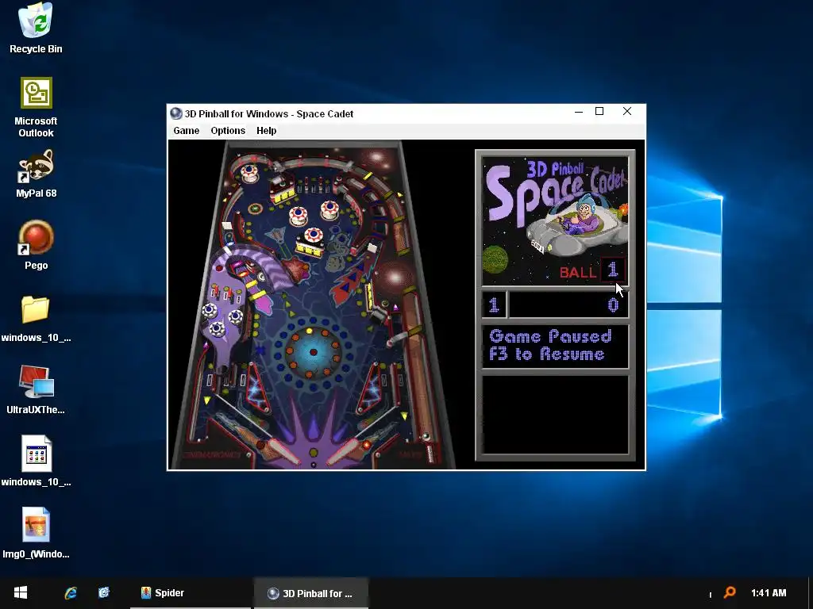
Task: Open the Options menu
Action: pos(228,131)
